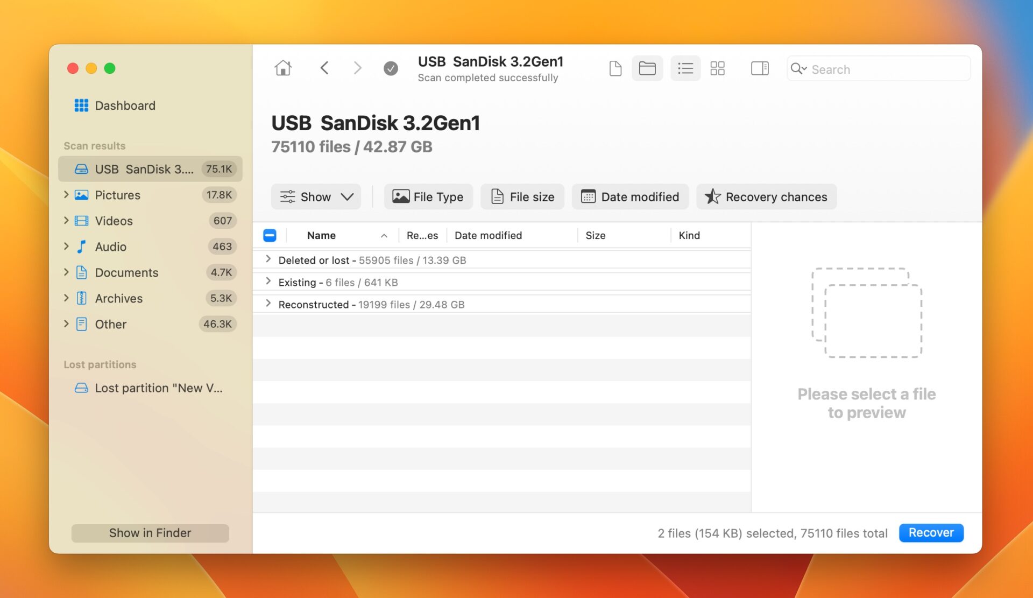Click the home icon in the toolbar
Viewport: 1033px width, 598px height.
282,68
